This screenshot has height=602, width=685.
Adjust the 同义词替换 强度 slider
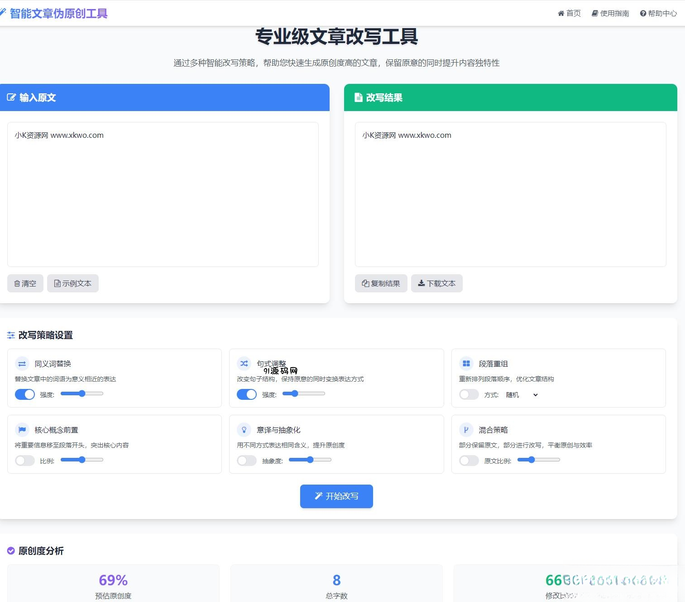(x=82, y=393)
